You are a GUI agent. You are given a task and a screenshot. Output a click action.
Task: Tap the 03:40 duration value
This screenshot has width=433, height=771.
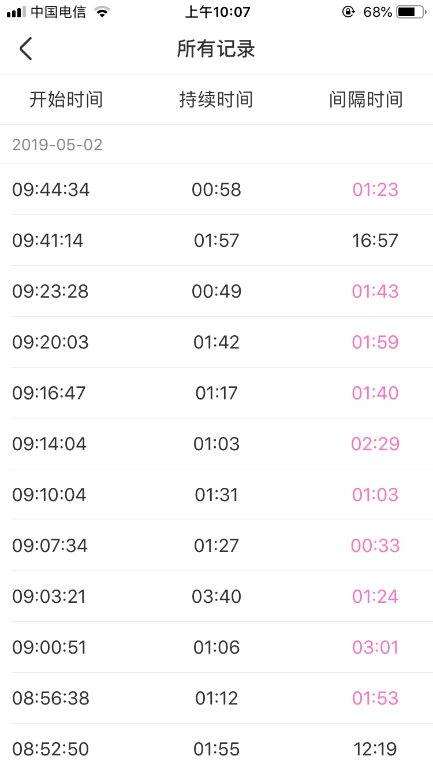[216, 596]
